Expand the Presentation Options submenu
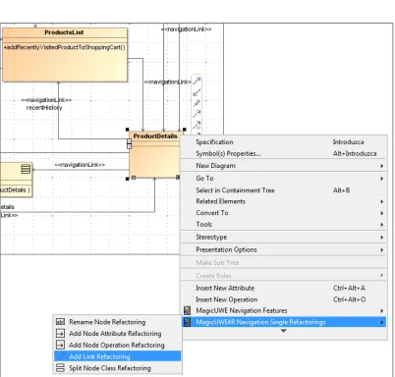 tap(284, 249)
